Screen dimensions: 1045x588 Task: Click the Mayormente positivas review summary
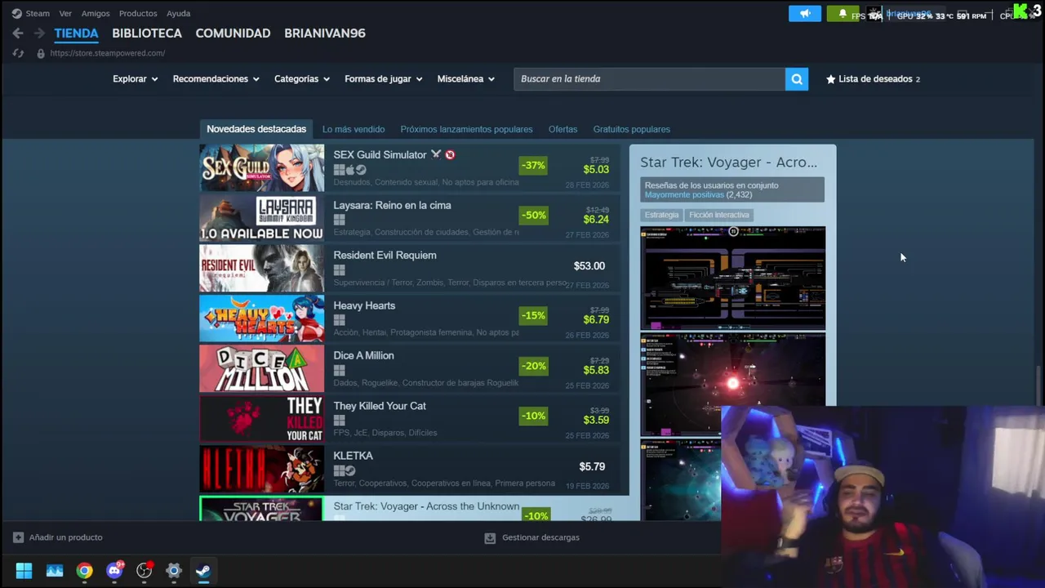[684, 195]
